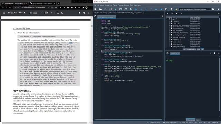Open a new browser tab
The width and height of the screenshot is (221, 124).
click(x=59, y=3)
